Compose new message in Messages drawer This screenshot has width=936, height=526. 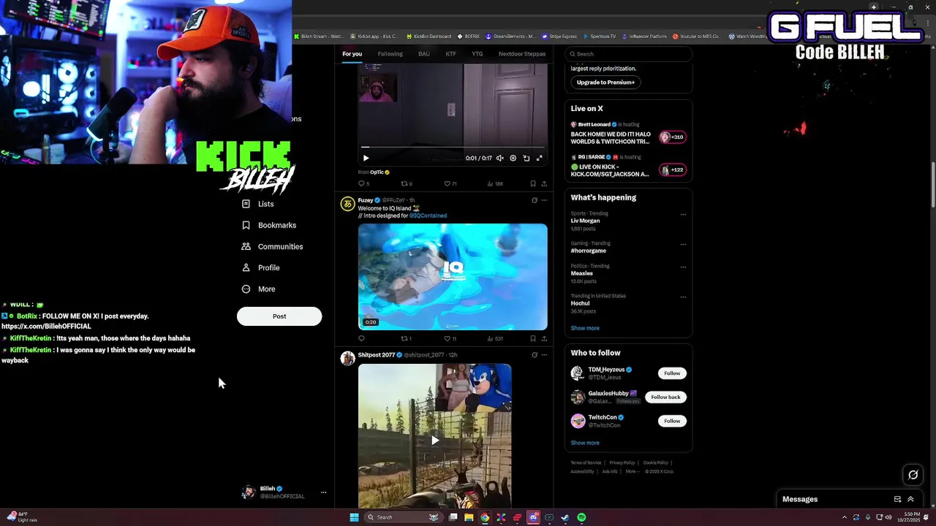click(x=897, y=499)
